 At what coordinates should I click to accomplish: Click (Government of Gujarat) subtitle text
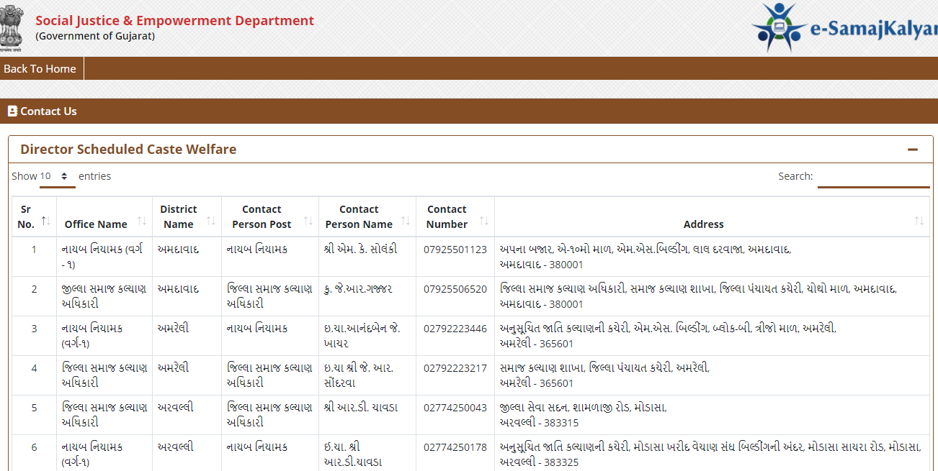95,36
